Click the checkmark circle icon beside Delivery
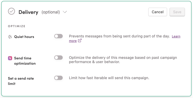The height and width of the screenshot is (98, 193). point(11,11)
